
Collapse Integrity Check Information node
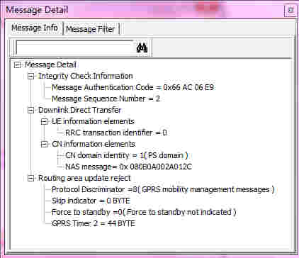[x=30, y=76]
